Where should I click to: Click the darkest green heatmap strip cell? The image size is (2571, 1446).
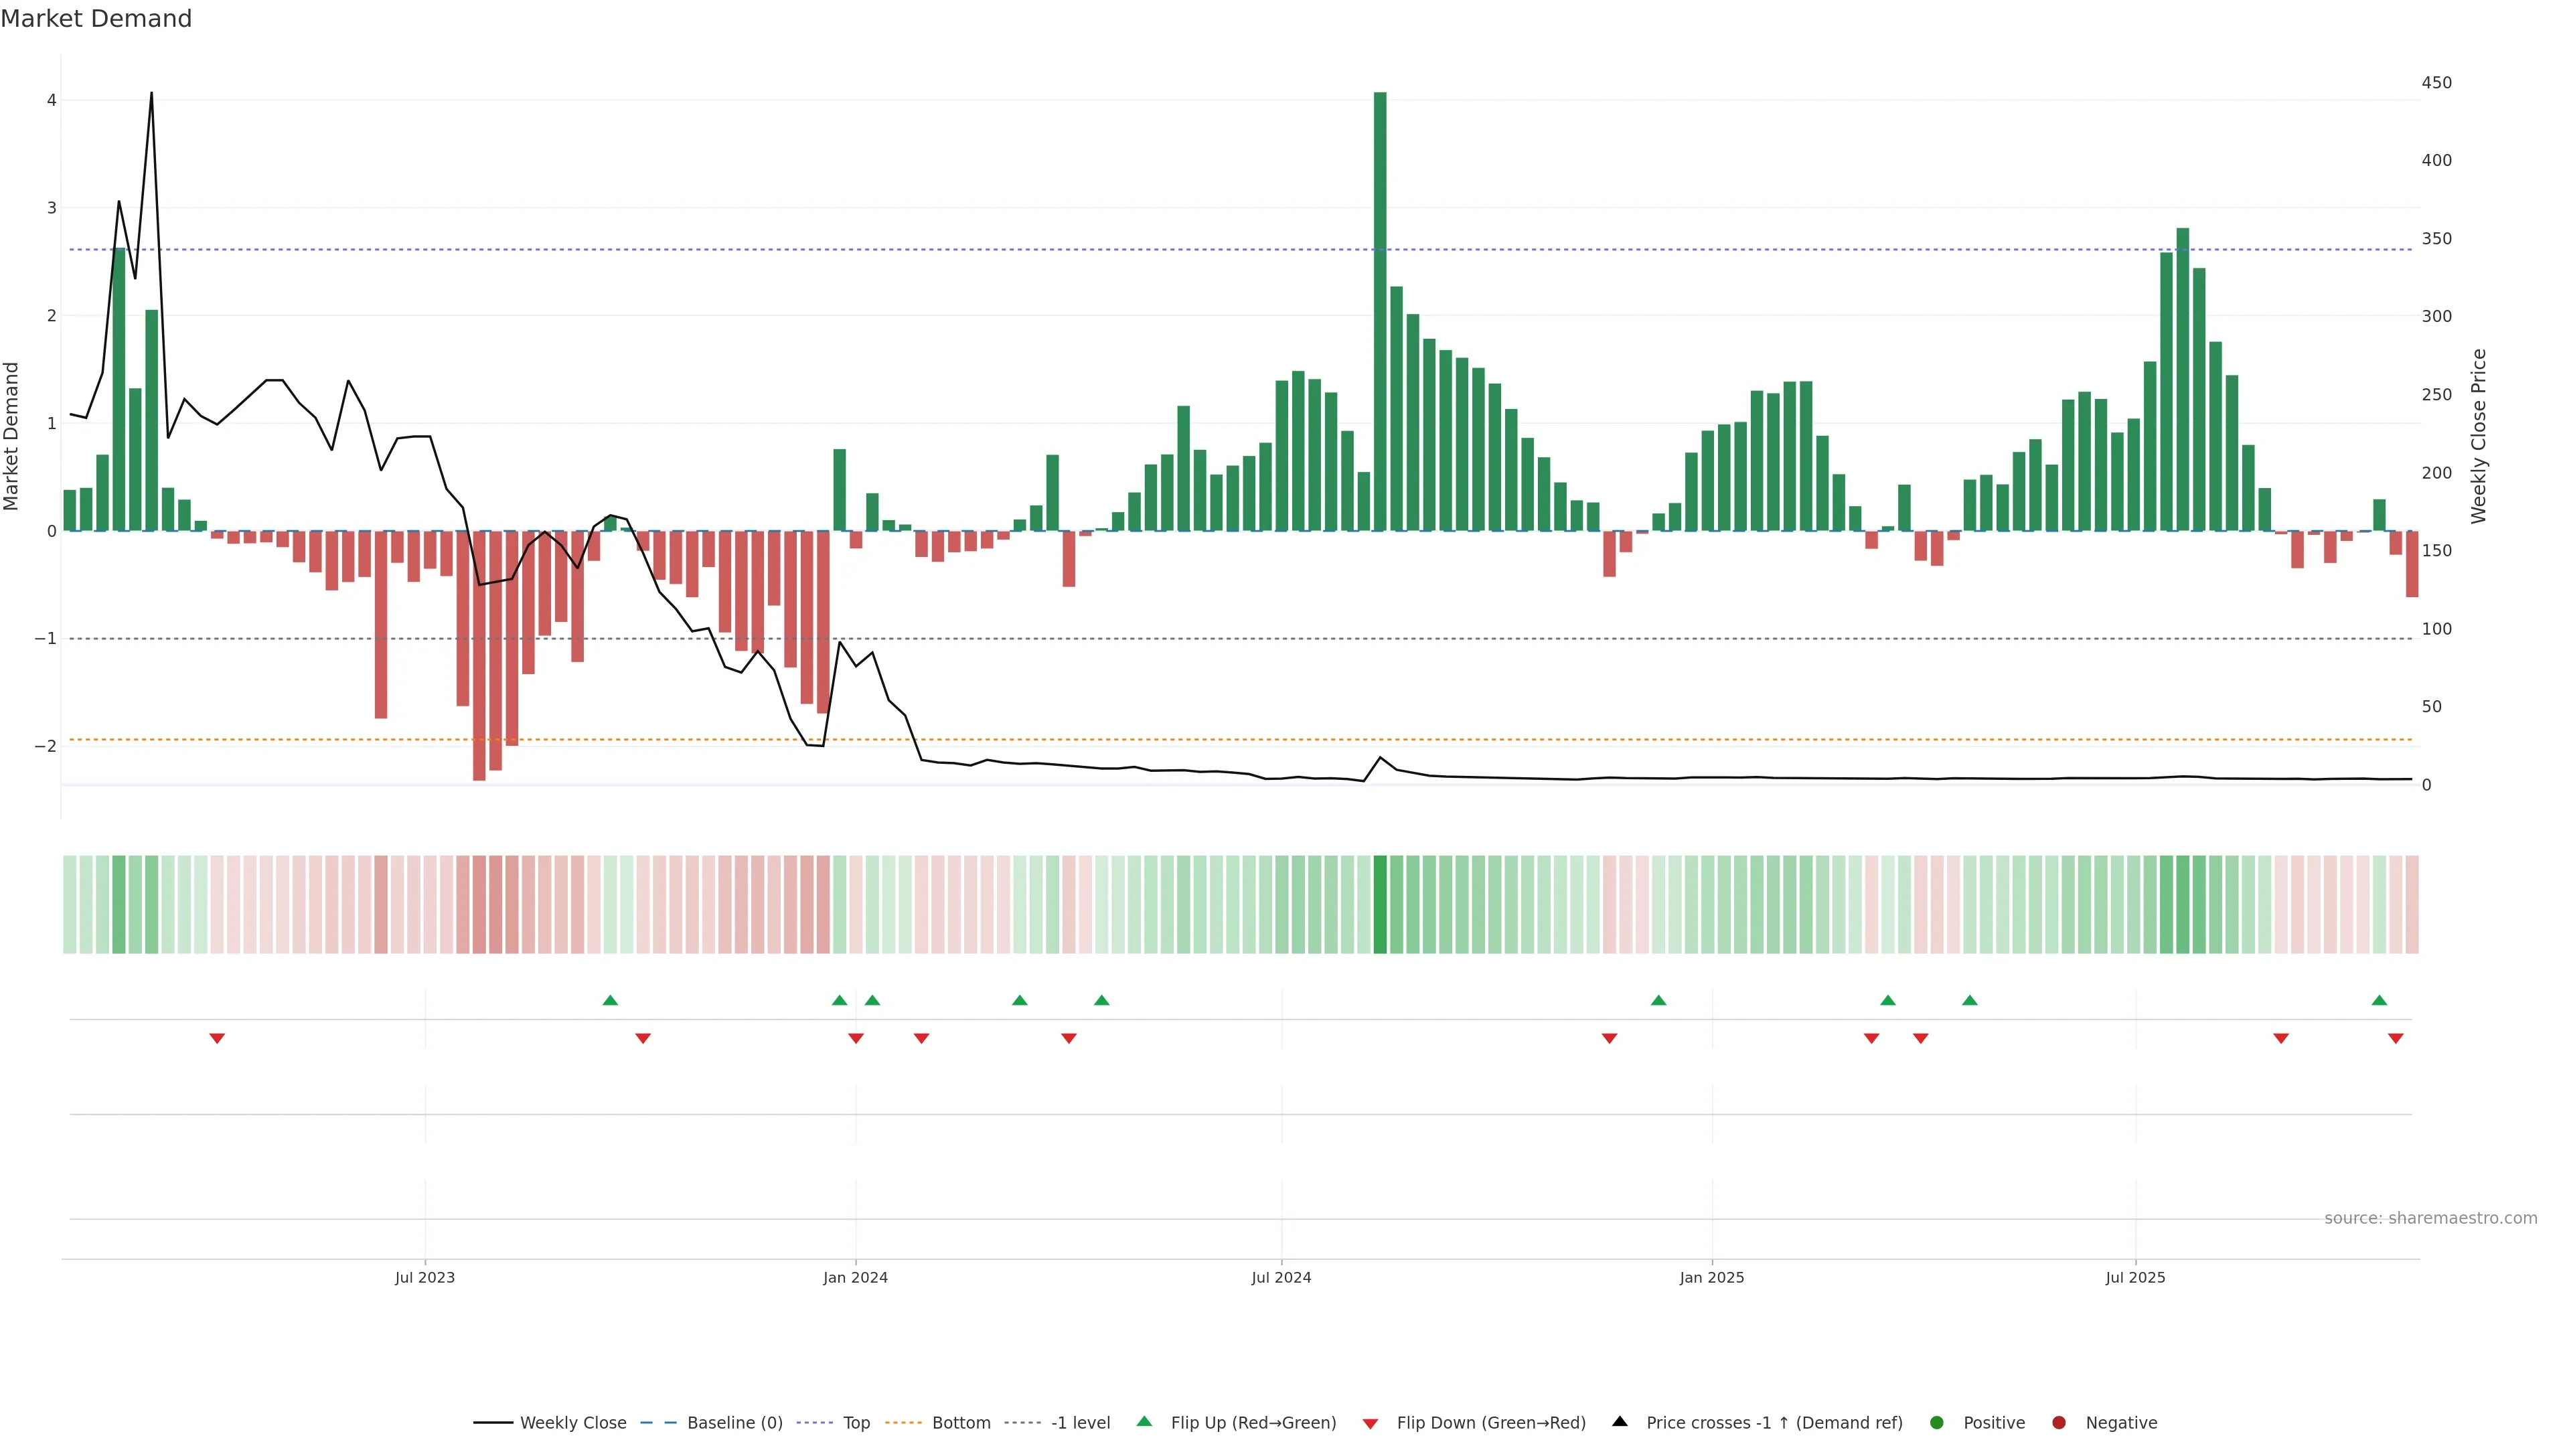tap(1381, 903)
